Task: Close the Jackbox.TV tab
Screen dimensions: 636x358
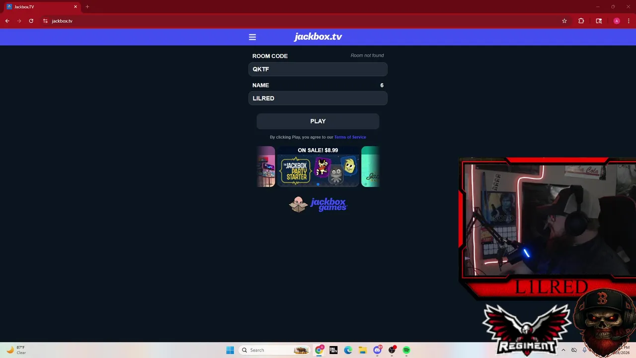Action: pyautogui.click(x=76, y=7)
